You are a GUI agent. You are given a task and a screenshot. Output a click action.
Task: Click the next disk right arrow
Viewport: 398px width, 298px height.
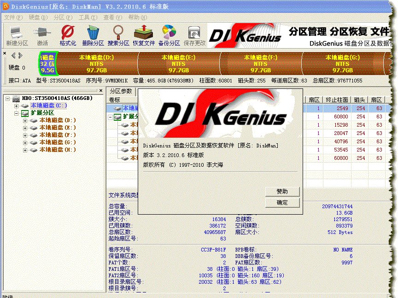click(20, 55)
